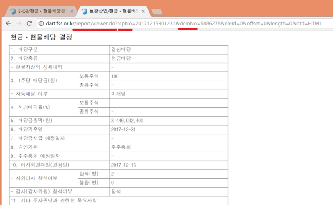Click the S-Oil tab favicon
The width and height of the screenshot is (333, 205).
pyautogui.click(x=13, y=11)
